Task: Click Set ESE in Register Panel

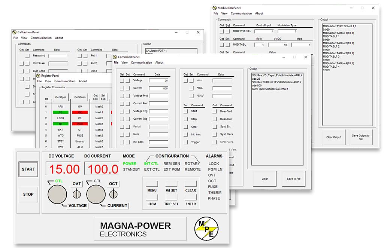Action: coord(103,97)
